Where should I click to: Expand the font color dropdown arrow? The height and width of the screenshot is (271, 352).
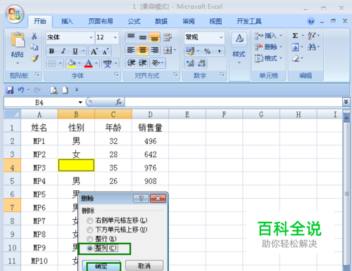pyautogui.click(x=96, y=63)
